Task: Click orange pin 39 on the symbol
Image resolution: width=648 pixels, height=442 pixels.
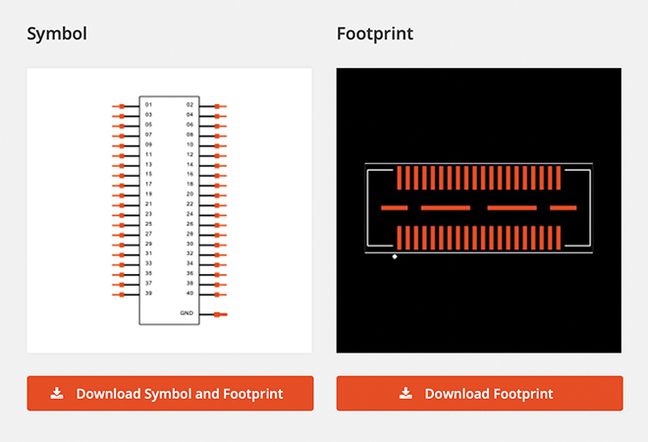Action: pyautogui.click(x=120, y=294)
